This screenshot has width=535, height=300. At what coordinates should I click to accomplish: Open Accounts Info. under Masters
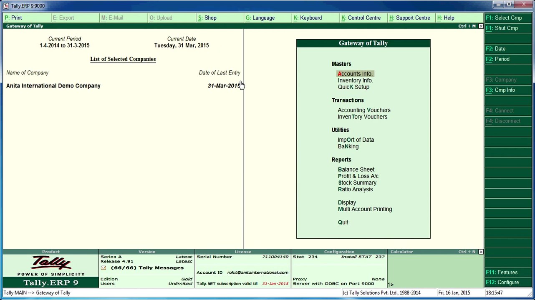(355, 74)
